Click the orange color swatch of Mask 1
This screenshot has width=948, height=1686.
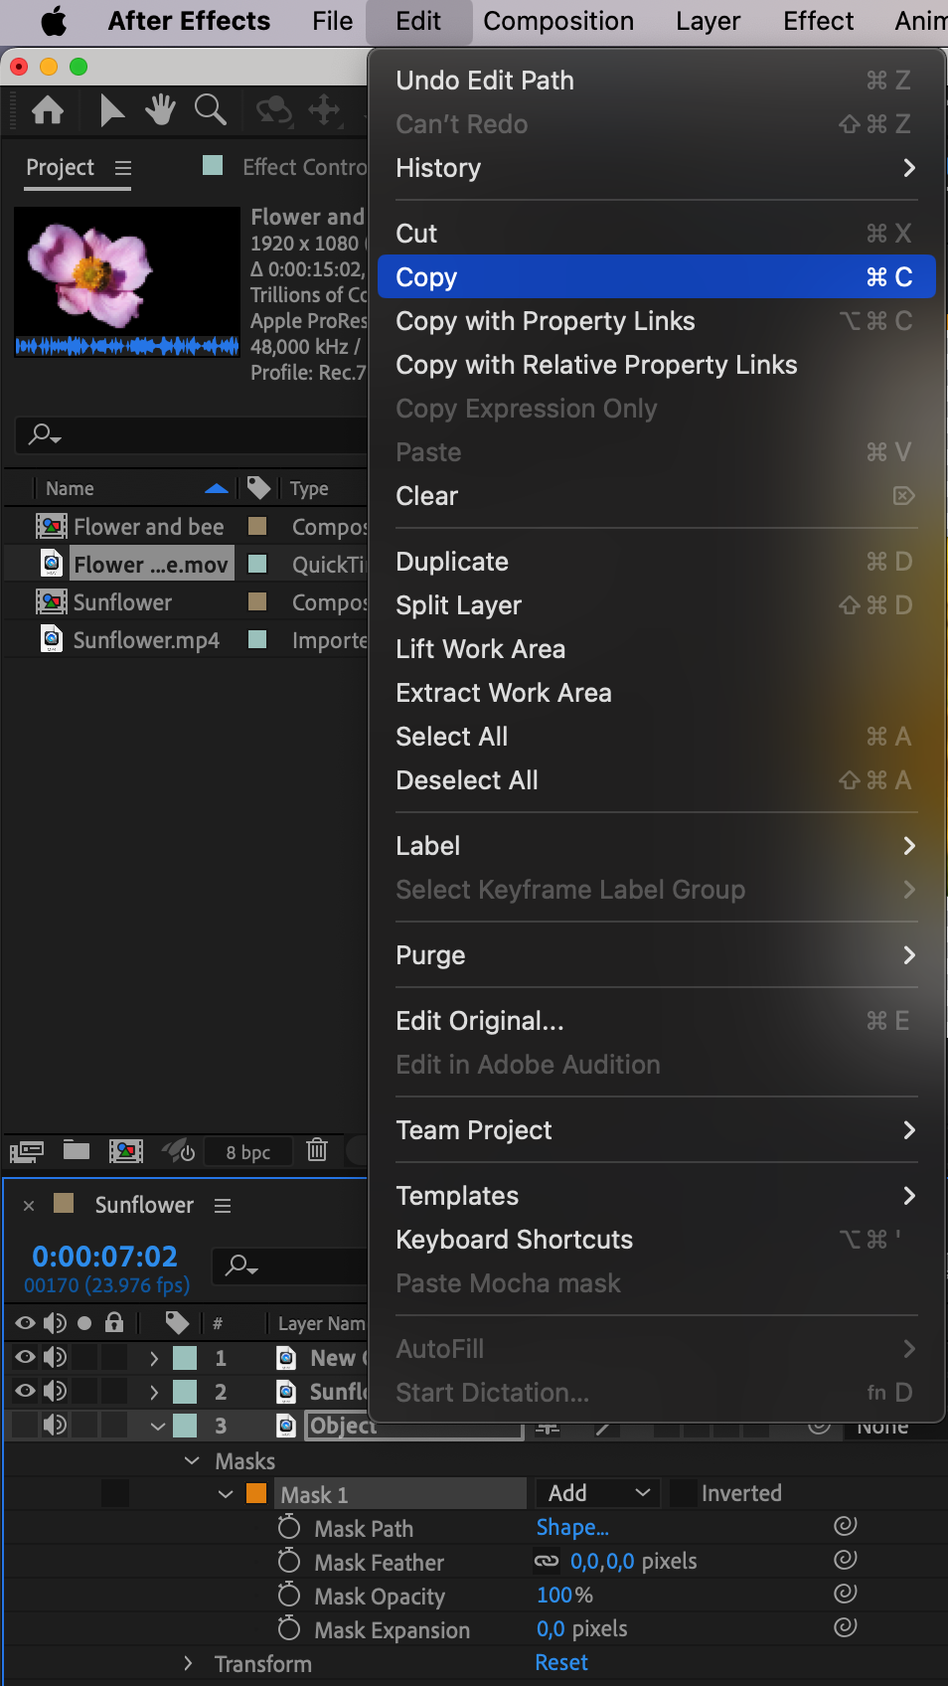click(256, 1493)
